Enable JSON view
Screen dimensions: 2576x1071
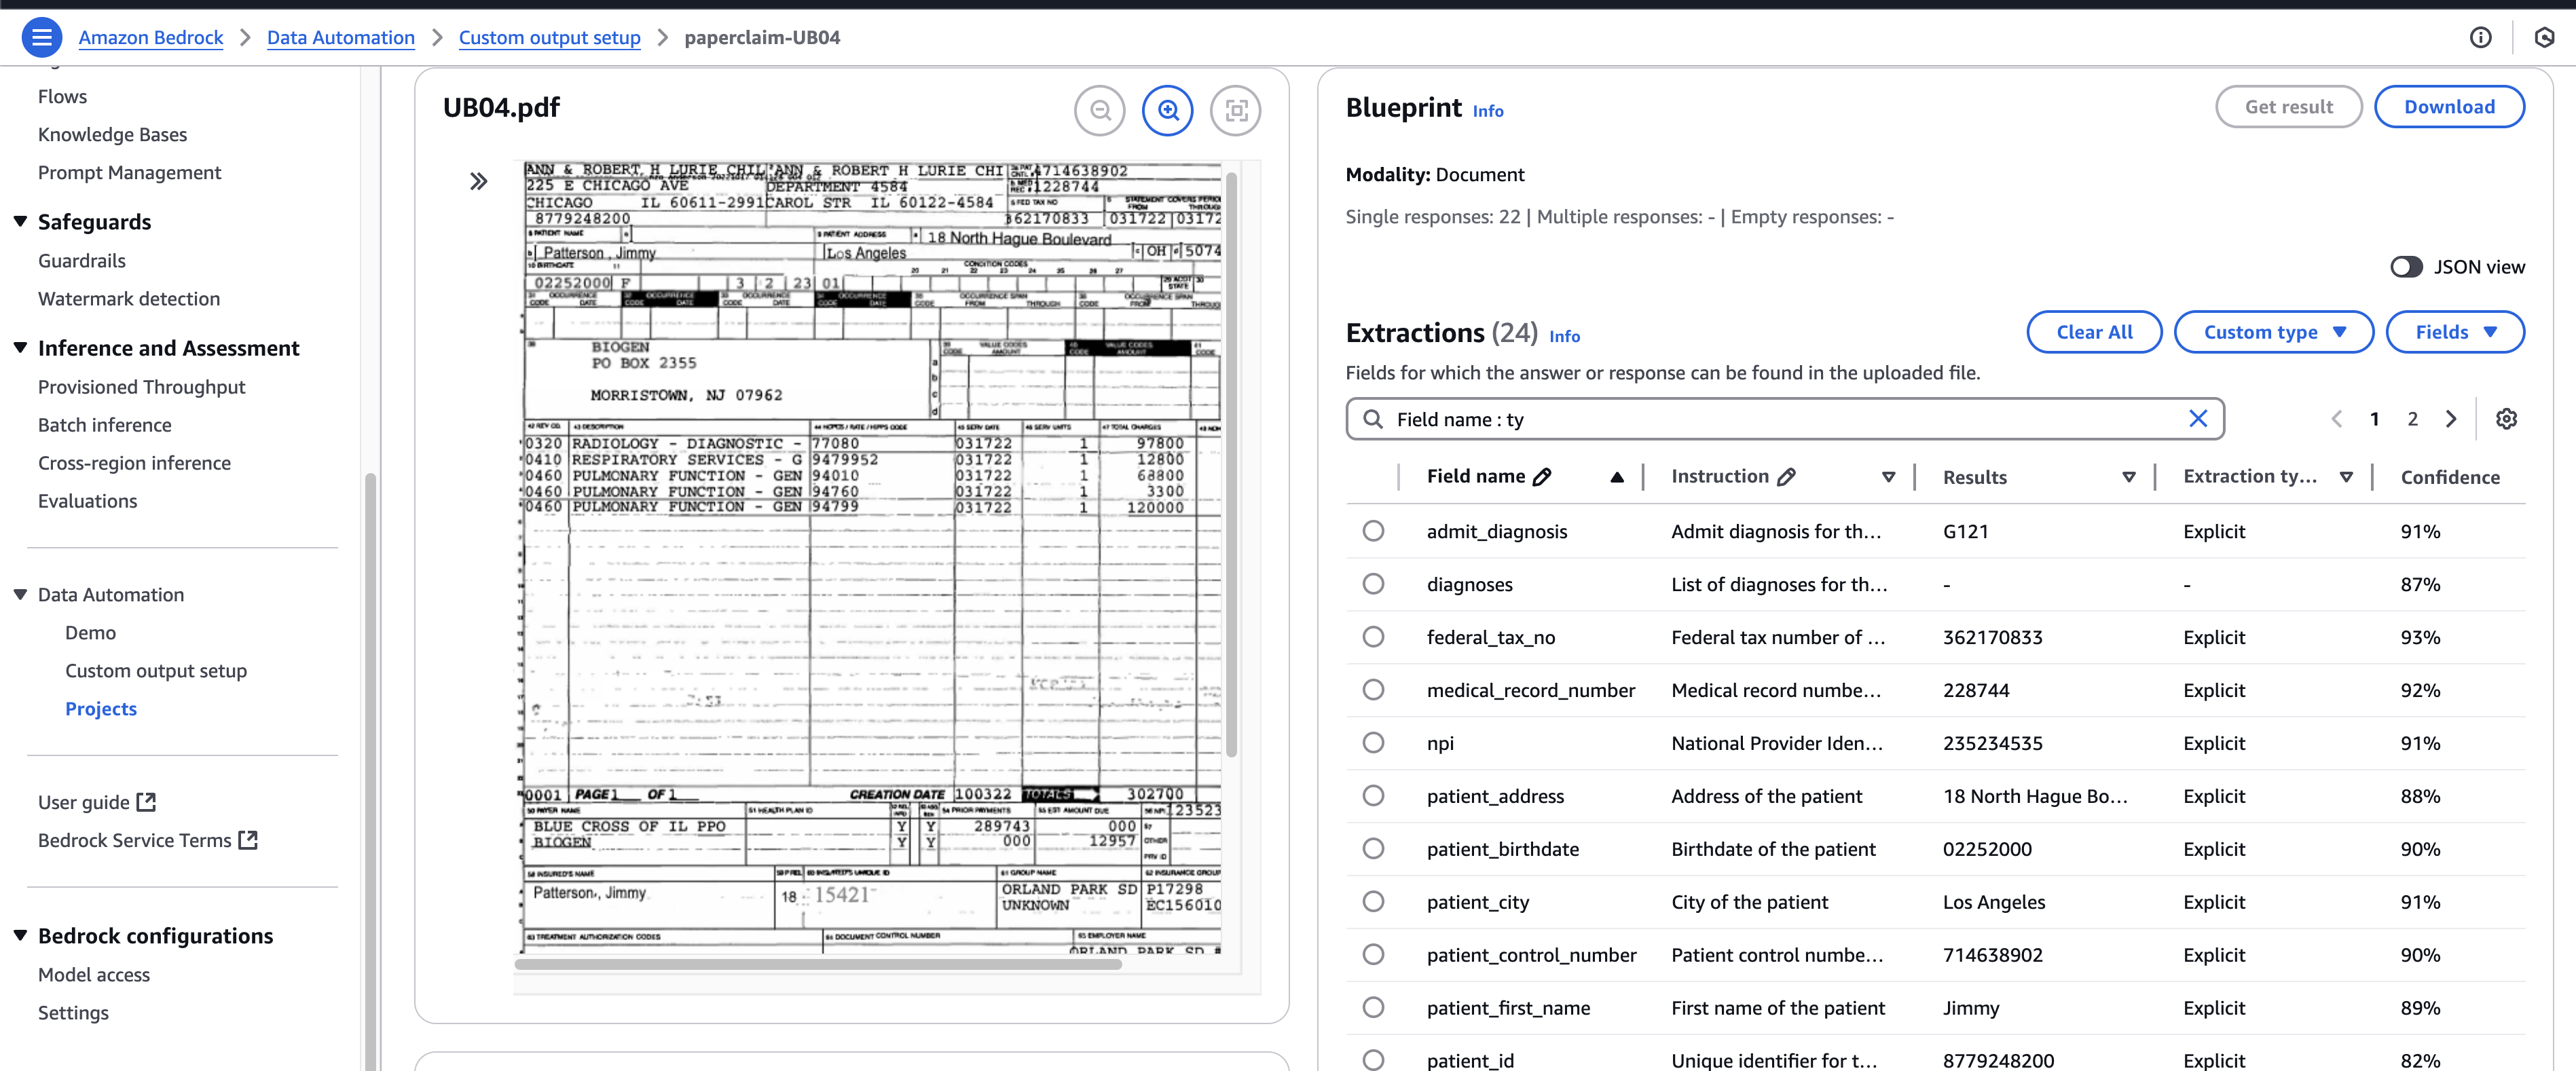pos(2408,266)
